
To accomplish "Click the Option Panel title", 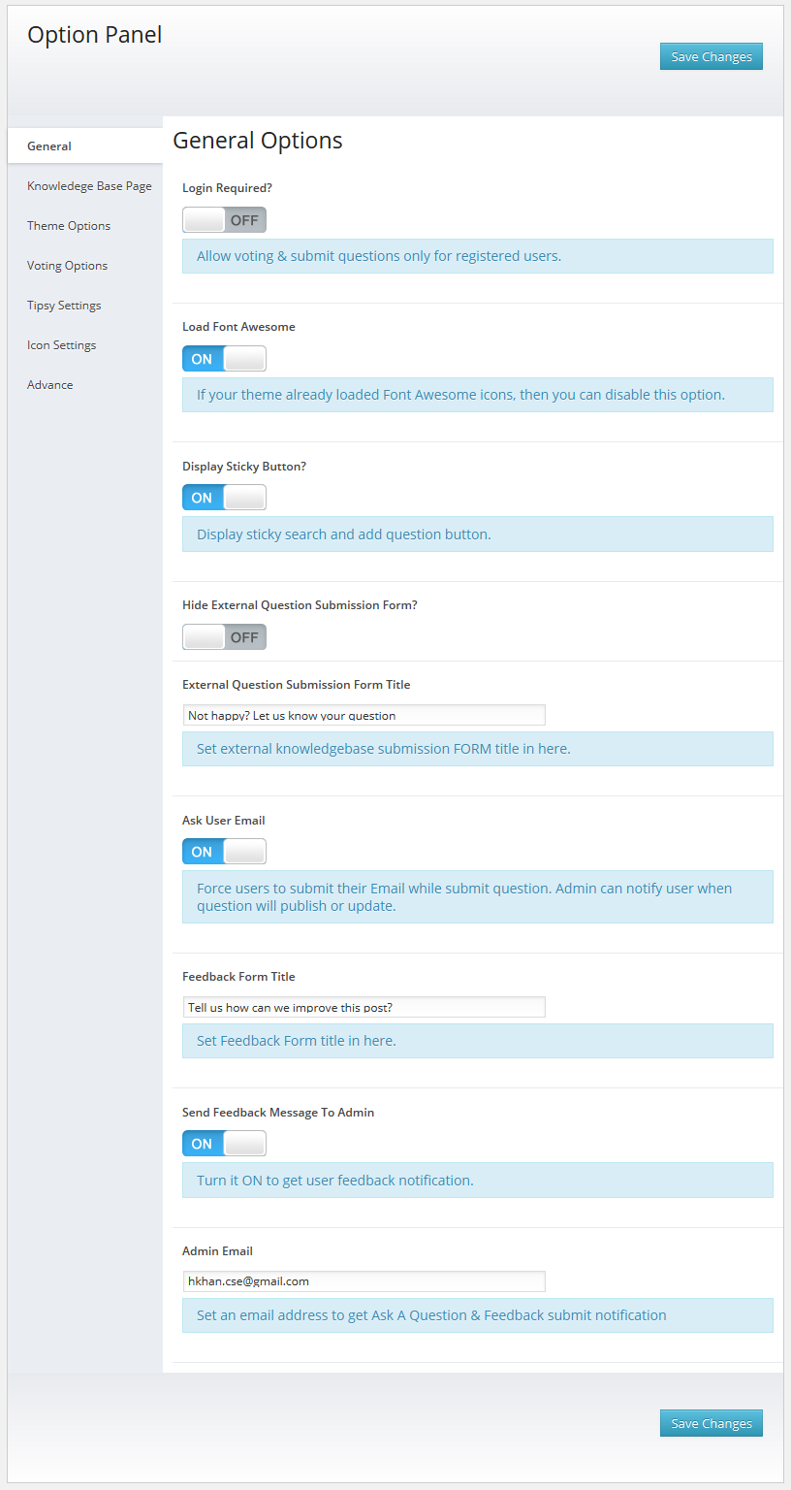I will coord(95,35).
